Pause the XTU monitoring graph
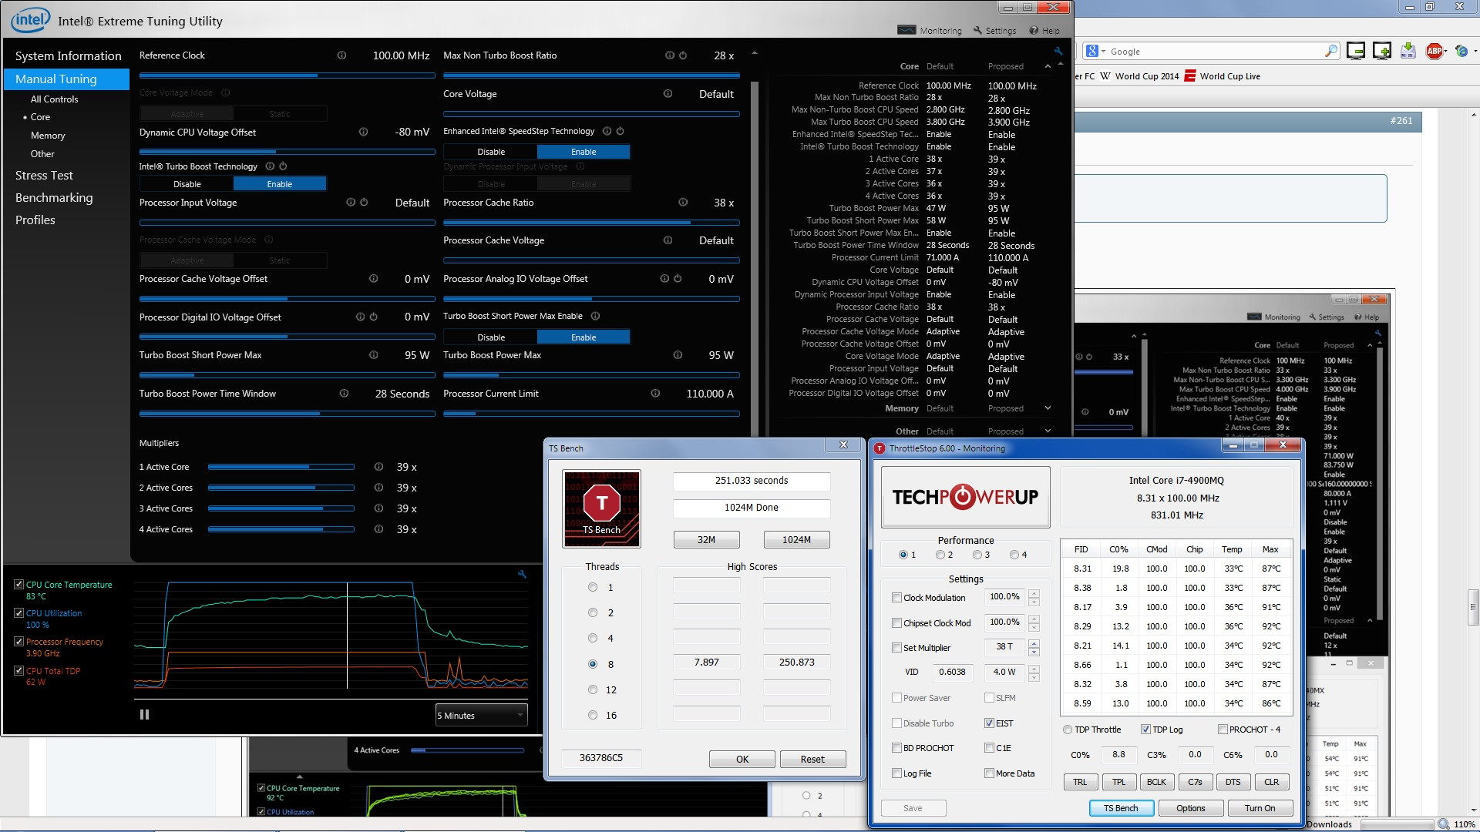1480x832 pixels. (144, 715)
